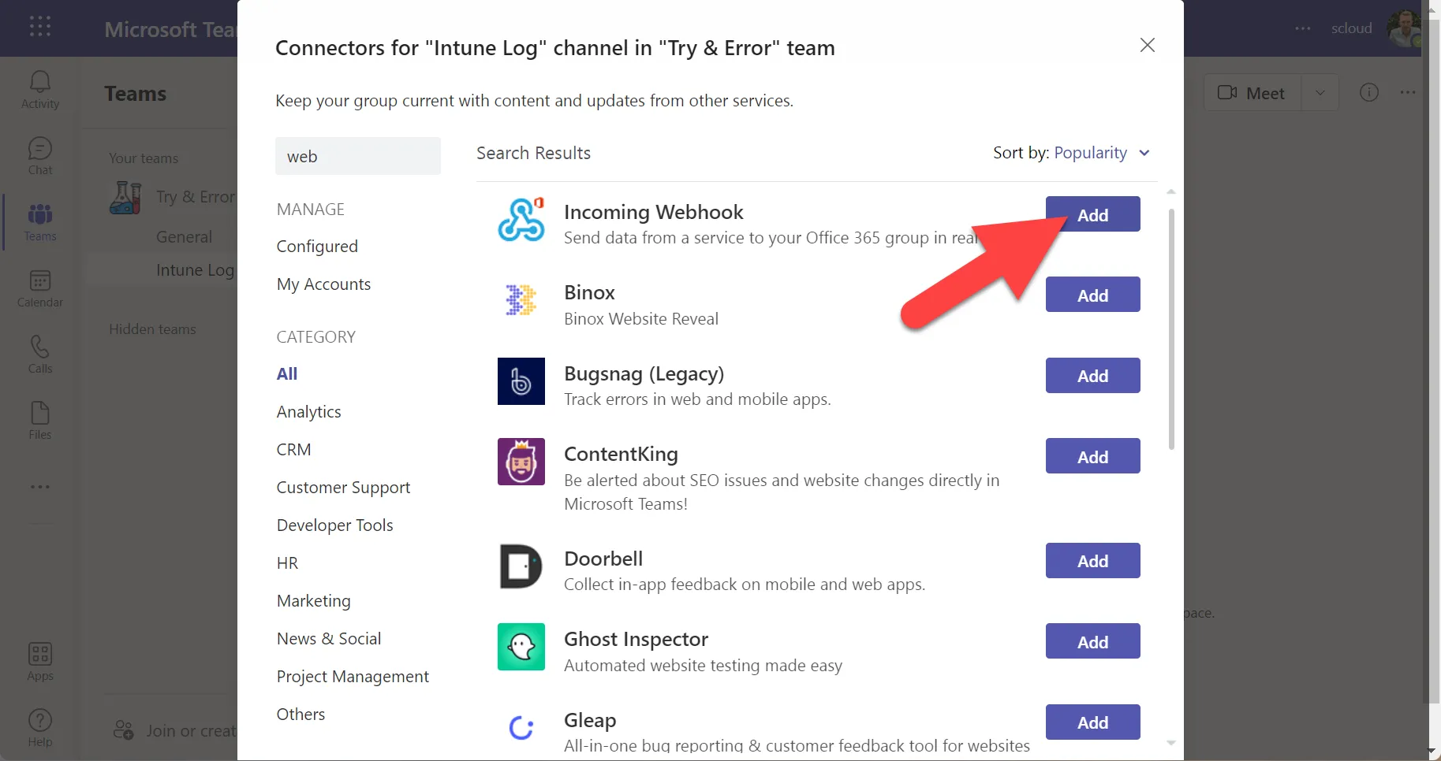Click the Ghost Inspector connector icon
This screenshot has height=761, width=1441.
click(521, 647)
